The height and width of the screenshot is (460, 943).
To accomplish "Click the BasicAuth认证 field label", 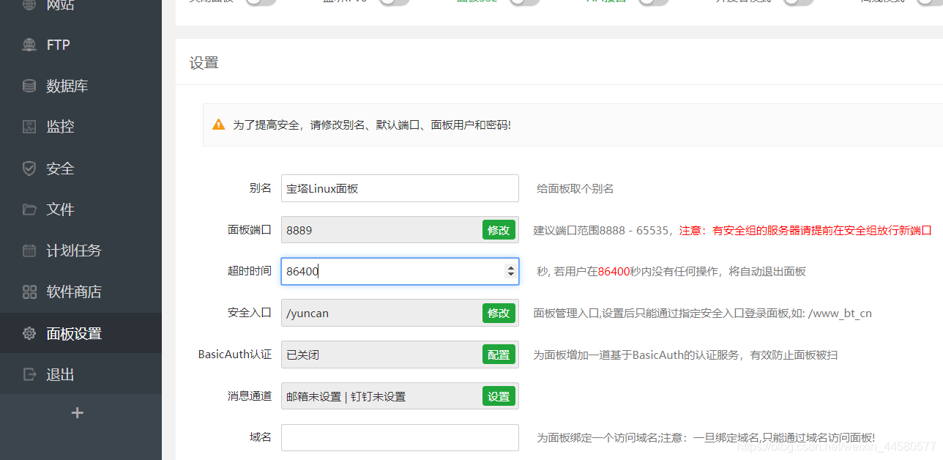I will pos(235,355).
